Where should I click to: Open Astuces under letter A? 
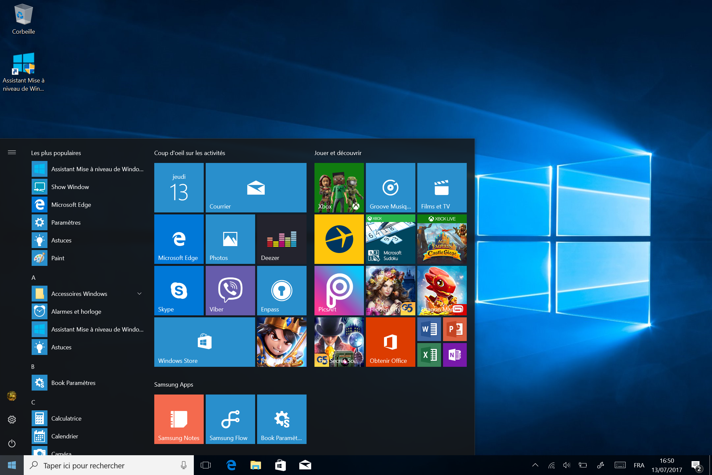click(x=88, y=347)
